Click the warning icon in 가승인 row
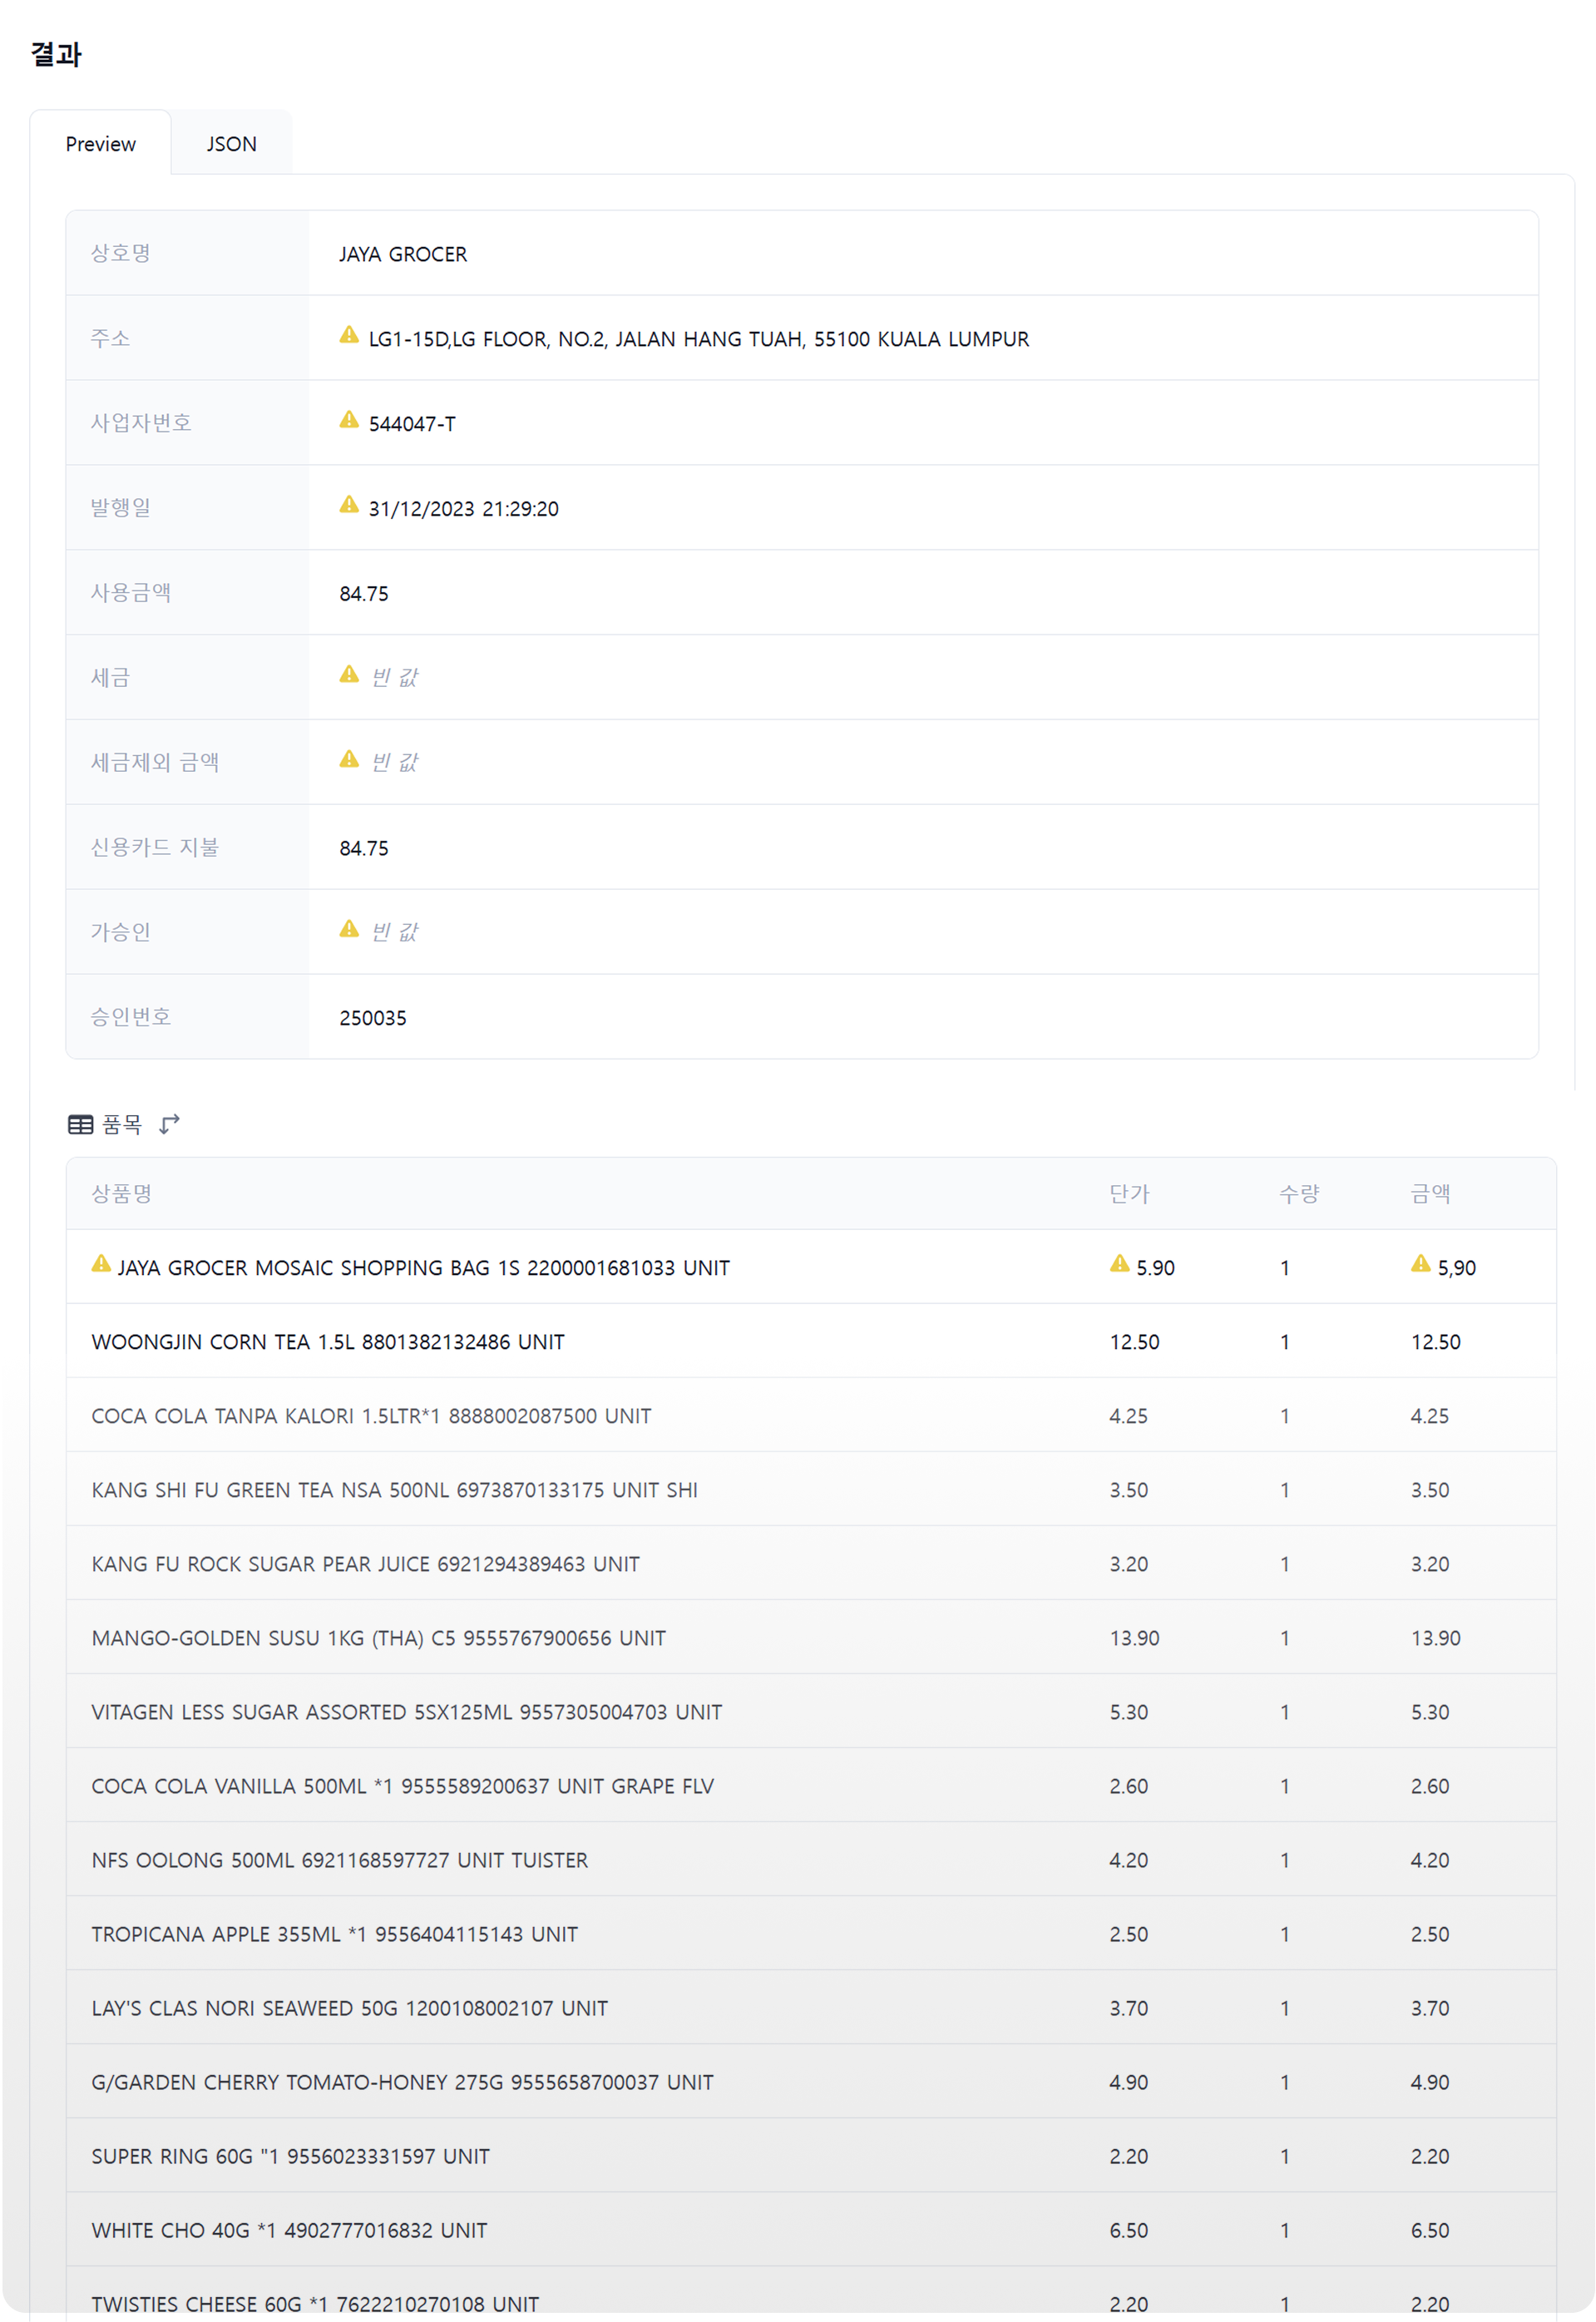1596x2322 pixels. [349, 930]
